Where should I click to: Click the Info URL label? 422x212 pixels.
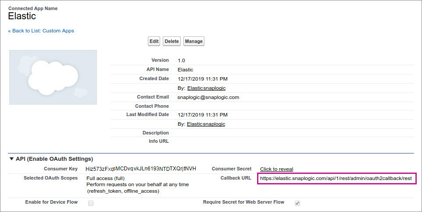159,141
